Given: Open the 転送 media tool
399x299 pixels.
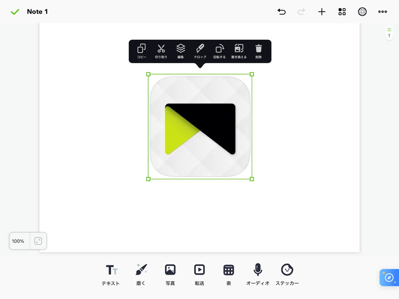Looking at the screenshot, I should (x=199, y=275).
